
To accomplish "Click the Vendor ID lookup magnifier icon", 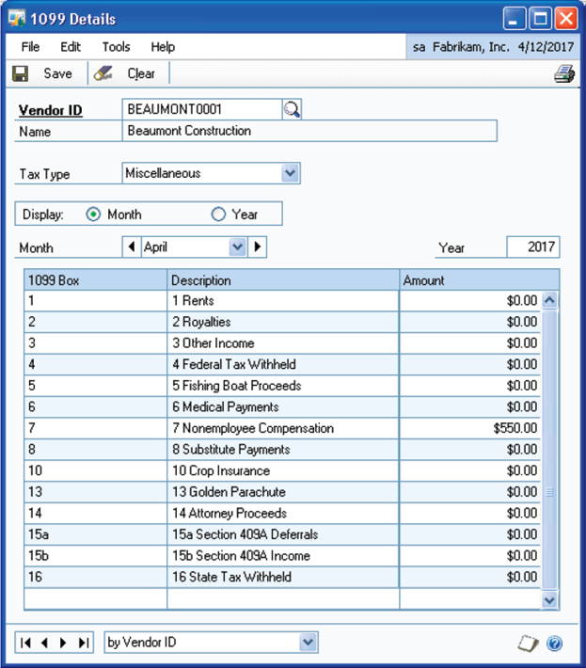I will click(292, 109).
